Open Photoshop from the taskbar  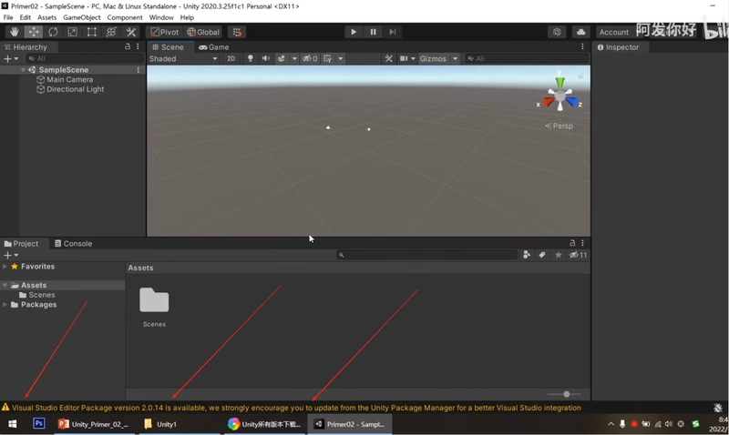pos(39,423)
